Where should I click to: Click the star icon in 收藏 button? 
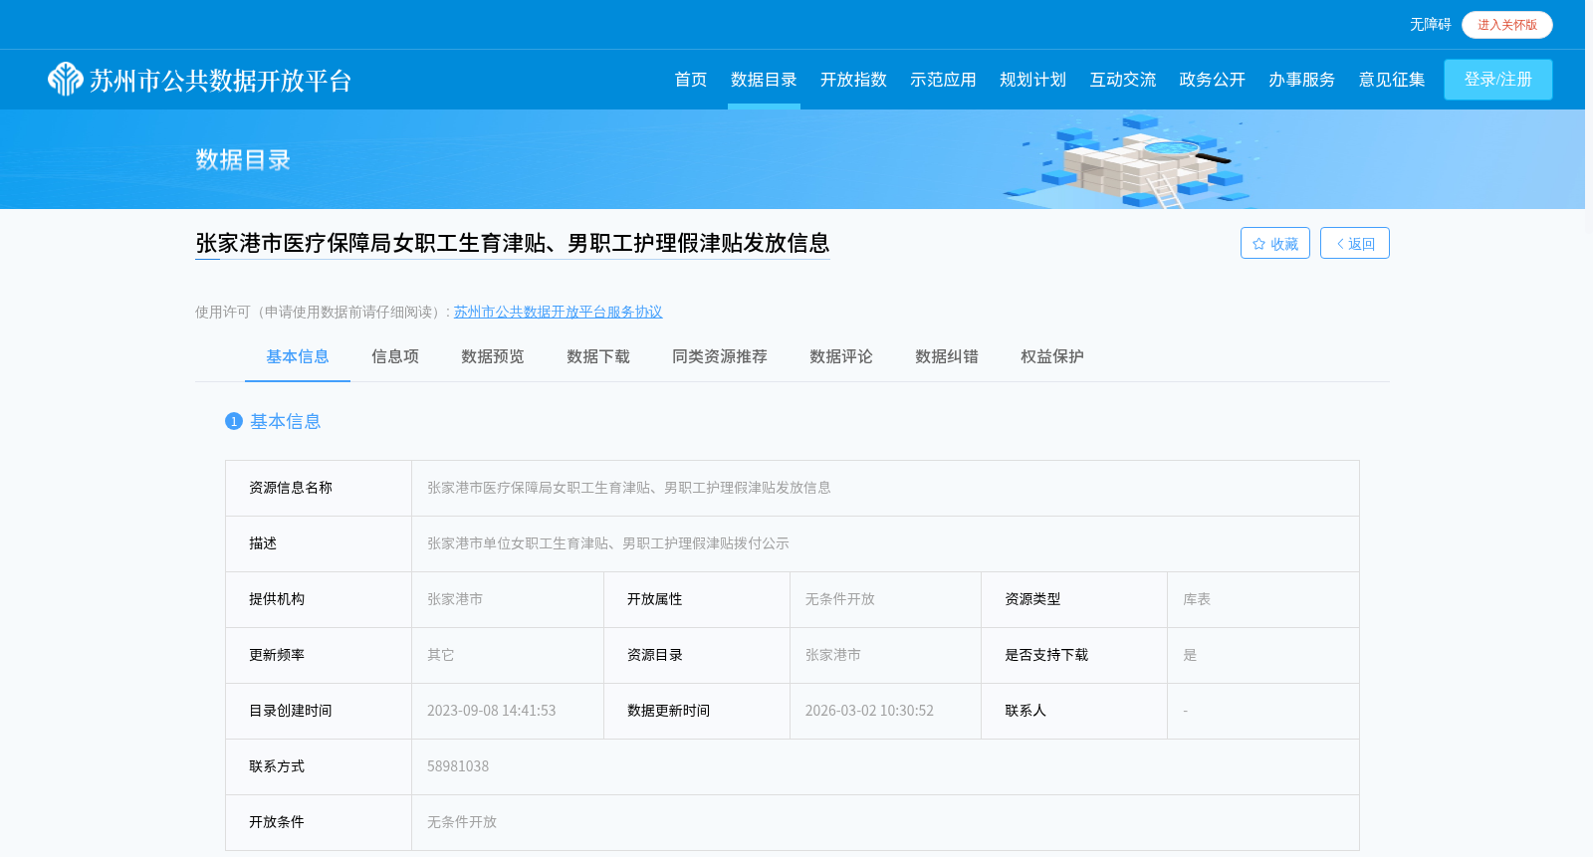[x=1258, y=244]
